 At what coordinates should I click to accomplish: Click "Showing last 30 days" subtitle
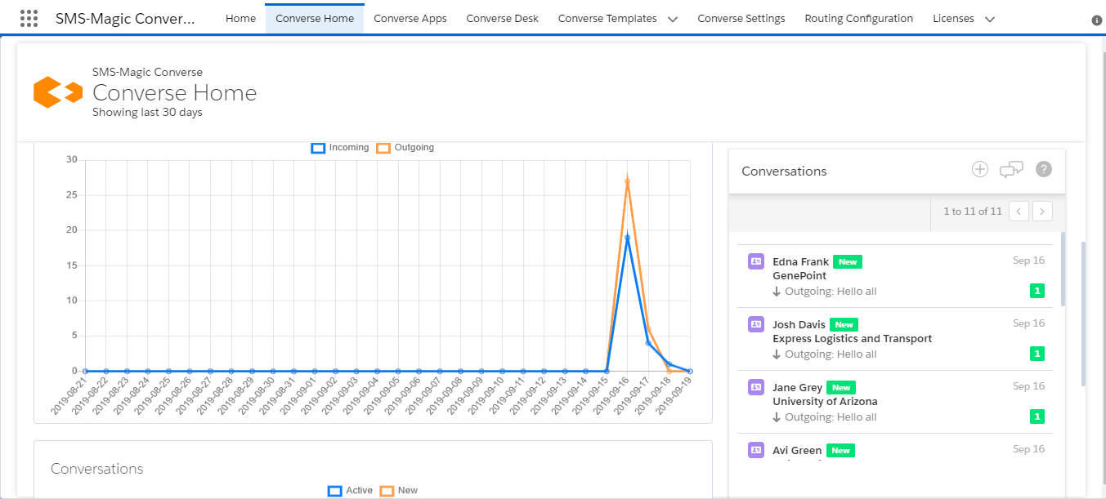pos(147,113)
